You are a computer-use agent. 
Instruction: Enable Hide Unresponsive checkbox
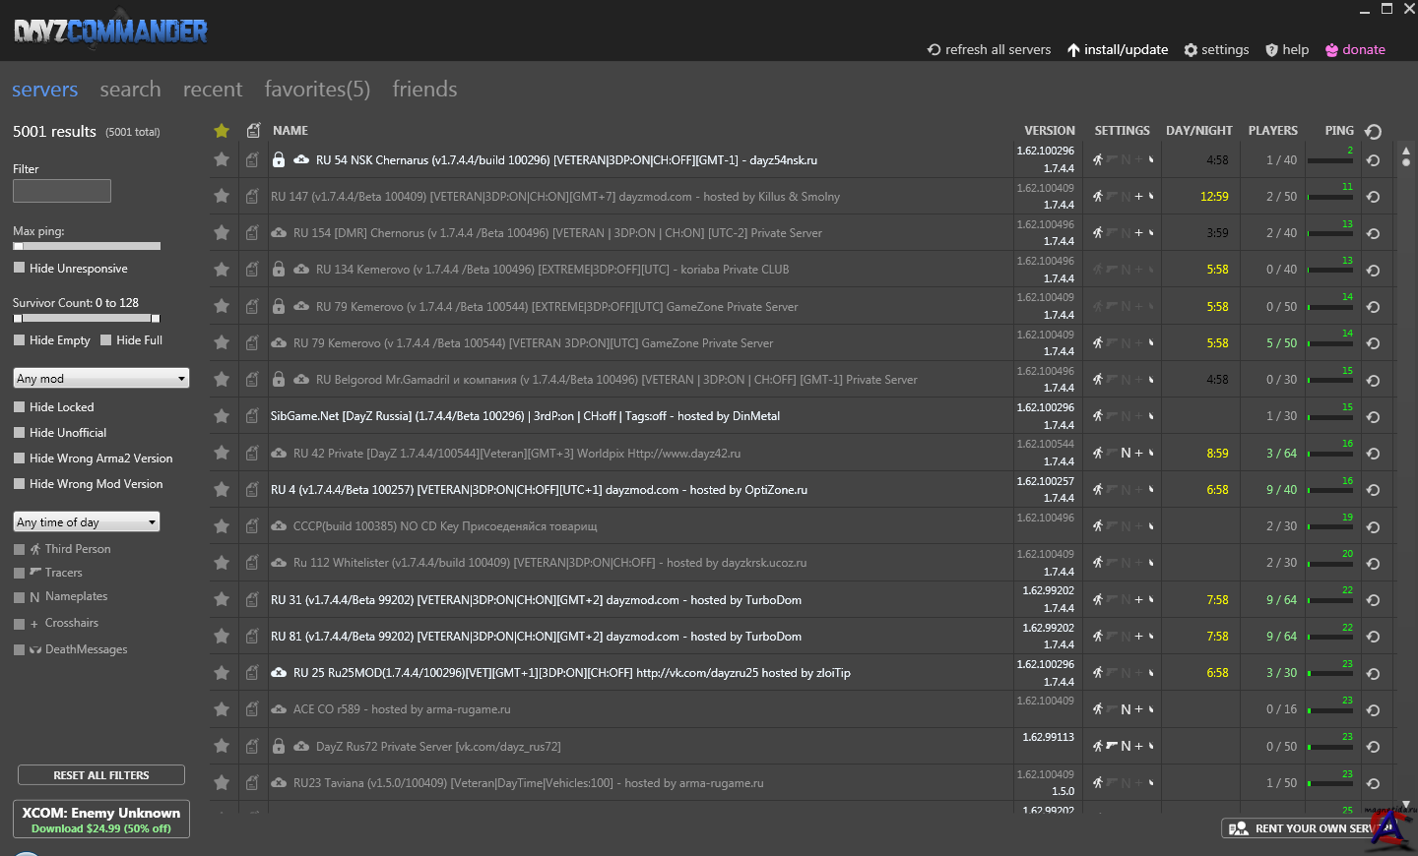tap(20, 268)
